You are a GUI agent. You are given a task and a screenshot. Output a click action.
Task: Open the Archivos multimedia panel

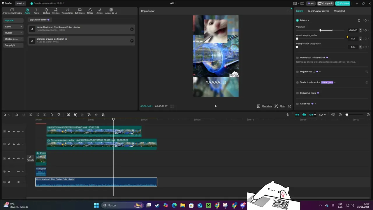pos(12,11)
